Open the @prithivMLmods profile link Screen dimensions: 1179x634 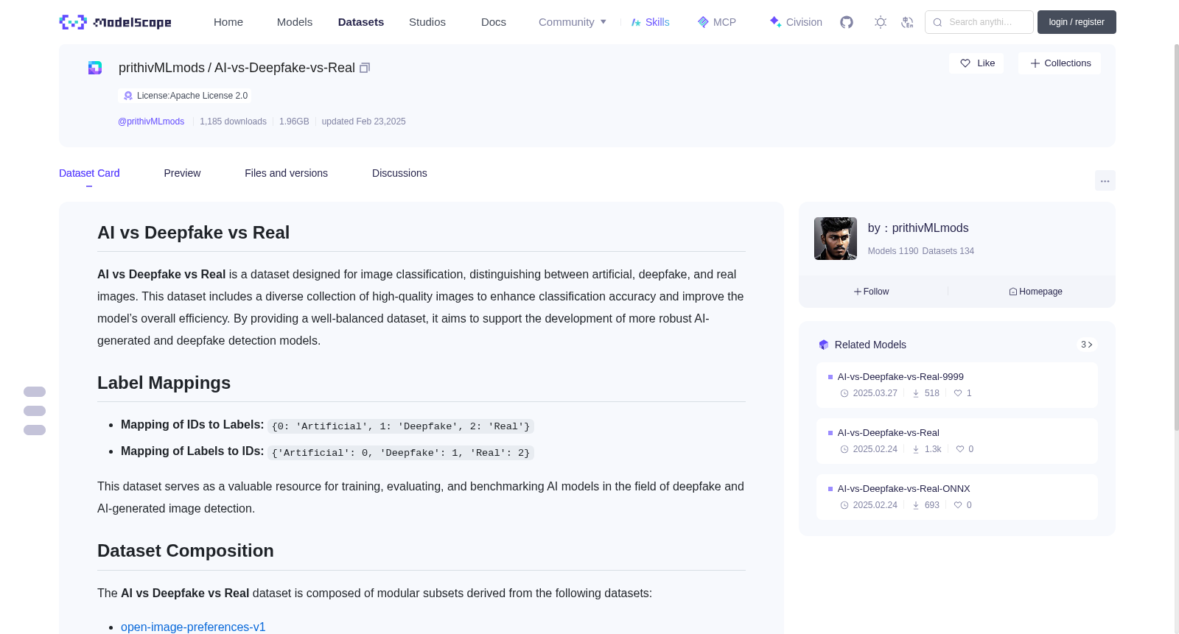coord(151,121)
